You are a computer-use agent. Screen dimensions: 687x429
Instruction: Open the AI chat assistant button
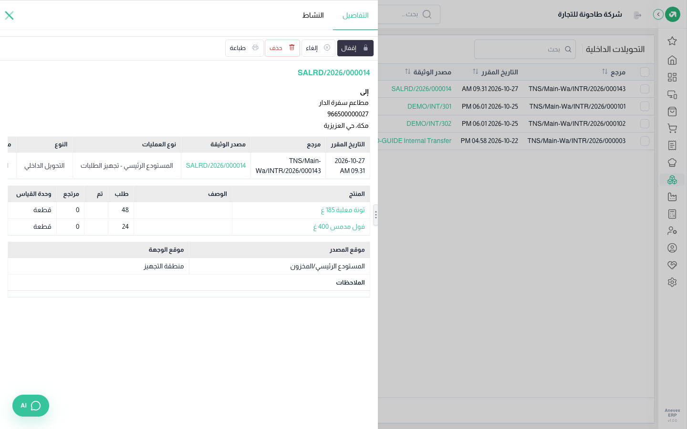tap(31, 406)
